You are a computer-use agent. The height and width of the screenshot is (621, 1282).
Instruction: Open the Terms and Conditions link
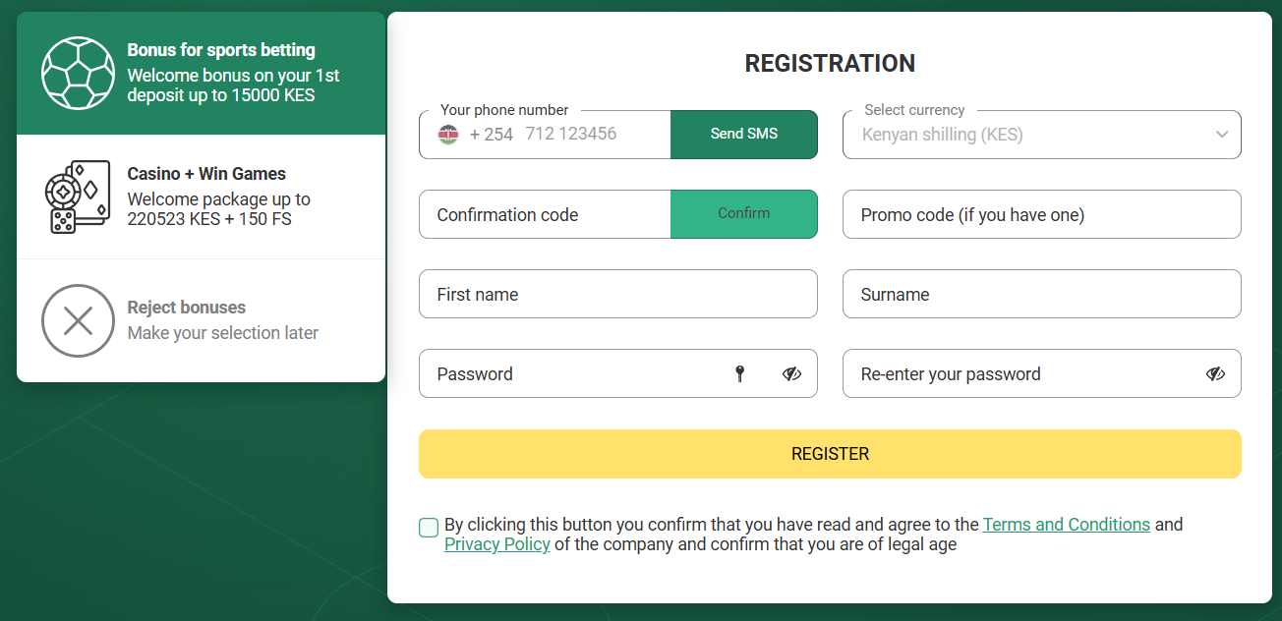coord(1066,525)
